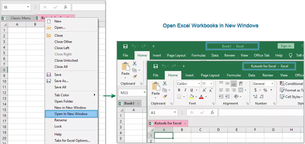Screen dimensions: 305x144
Task: Toggle Top Align in Alignment group
Action: (x=221, y=83)
